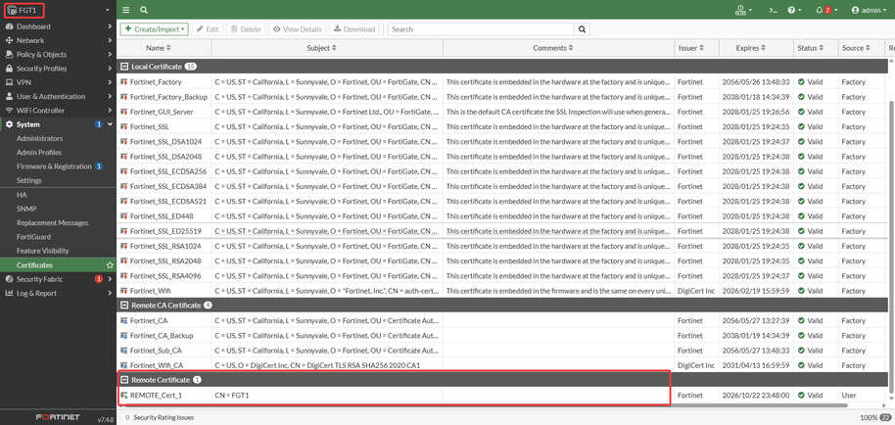Image resolution: width=895 pixels, height=425 pixels.
Task: Expand the Network sidebar menu
Action: pos(58,40)
